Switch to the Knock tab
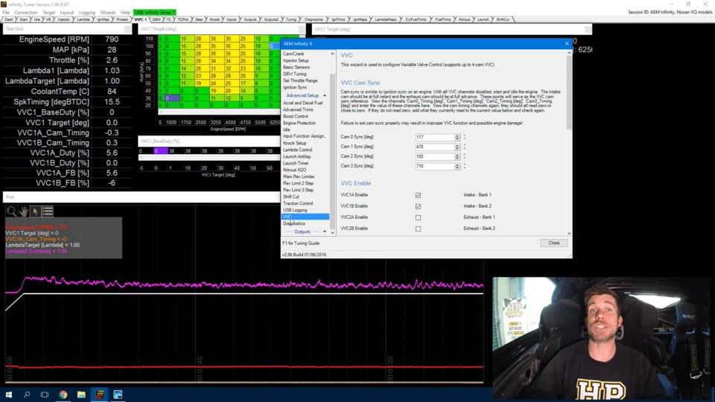The height and width of the screenshot is (402, 715). tap(214, 19)
